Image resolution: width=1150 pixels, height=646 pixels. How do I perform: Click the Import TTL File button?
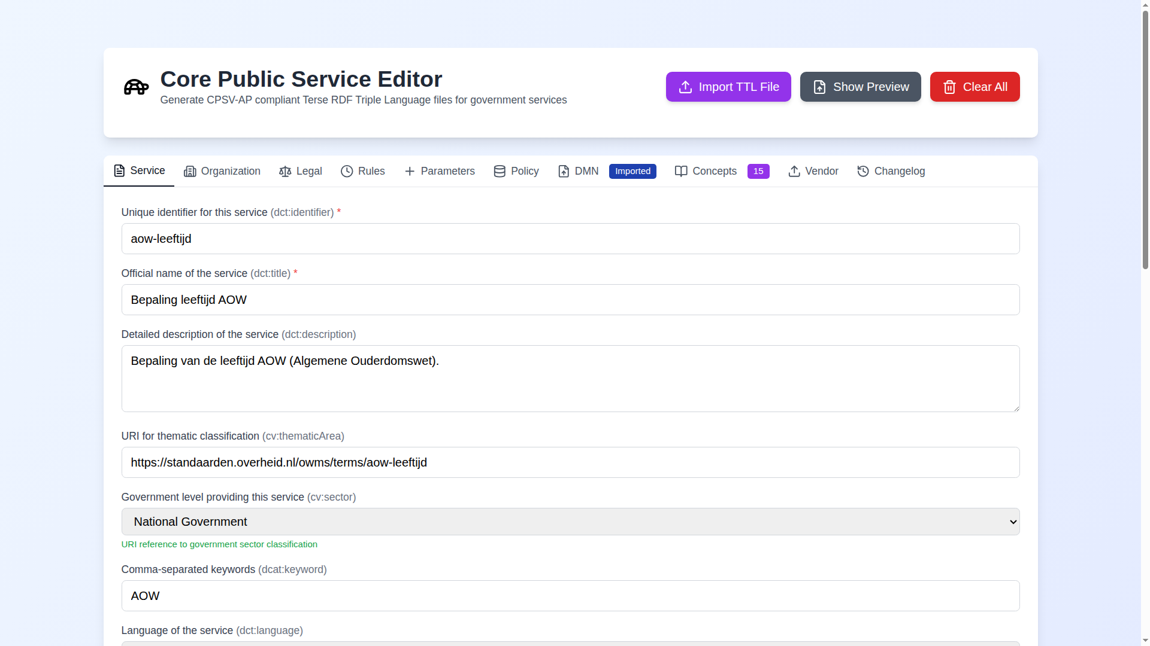point(728,87)
